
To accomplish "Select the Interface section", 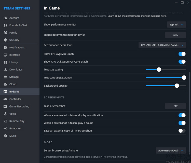I will tap(20, 55).
